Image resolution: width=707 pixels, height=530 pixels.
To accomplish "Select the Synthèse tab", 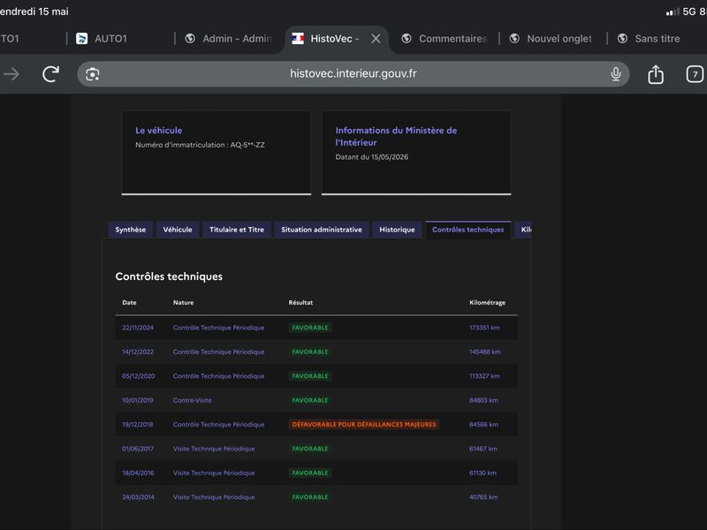I will (x=130, y=230).
